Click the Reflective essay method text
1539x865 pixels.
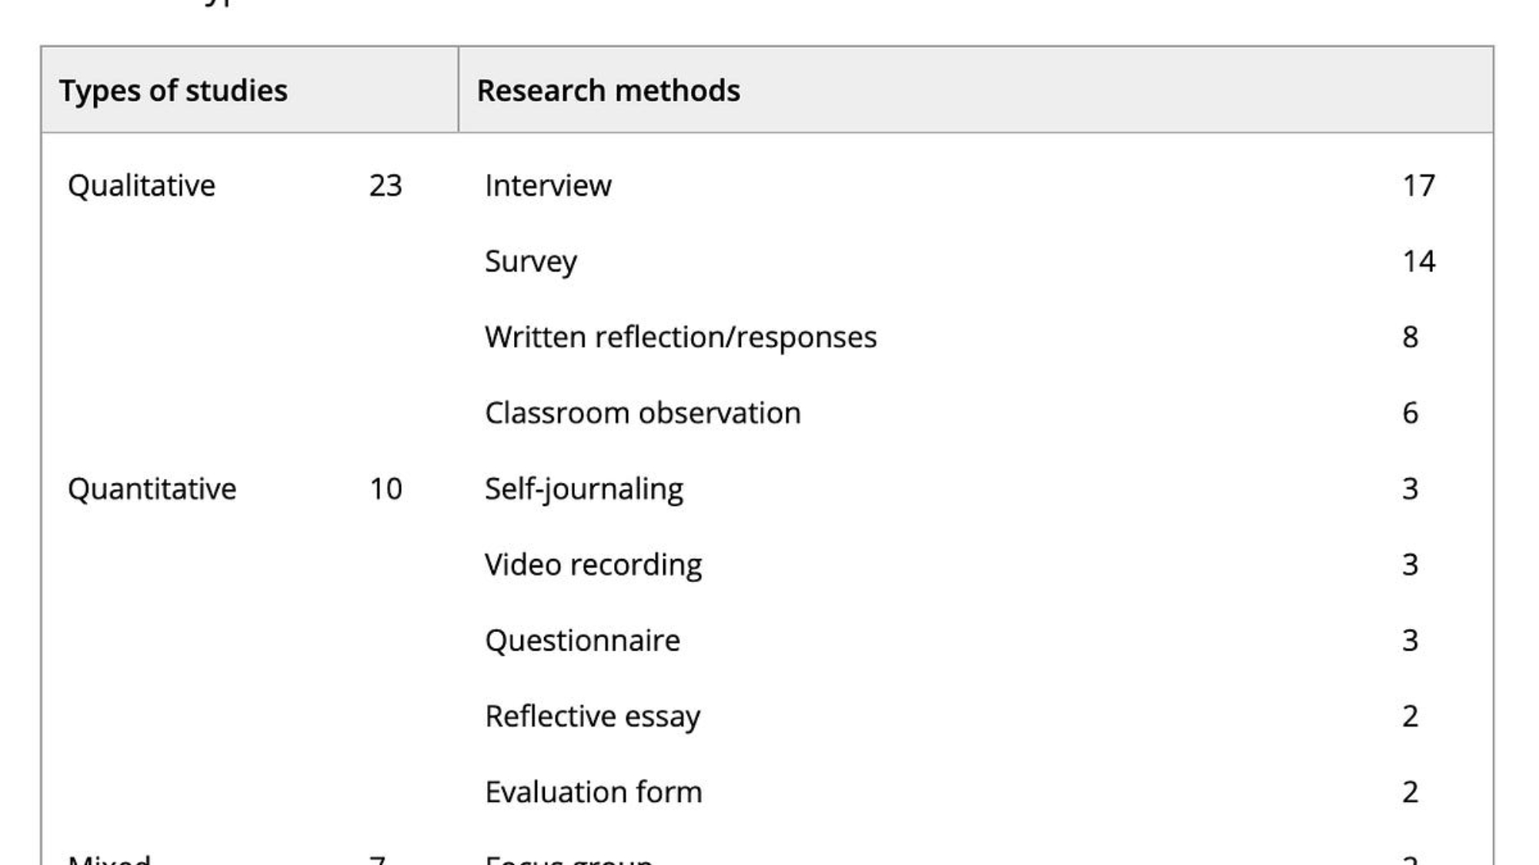click(592, 717)
